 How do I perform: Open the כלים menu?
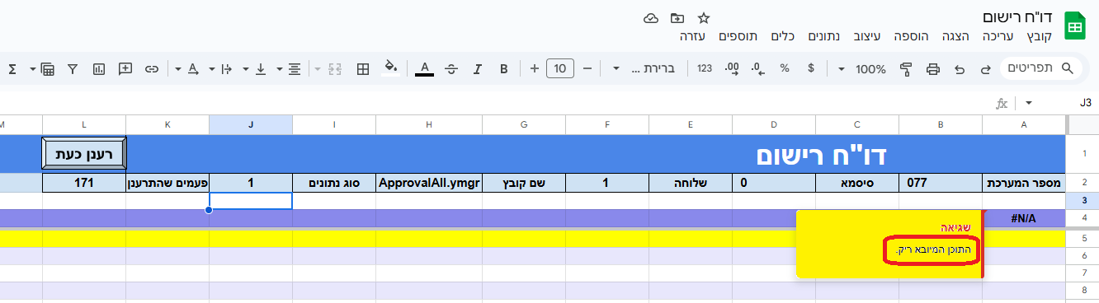coord(782,36)
